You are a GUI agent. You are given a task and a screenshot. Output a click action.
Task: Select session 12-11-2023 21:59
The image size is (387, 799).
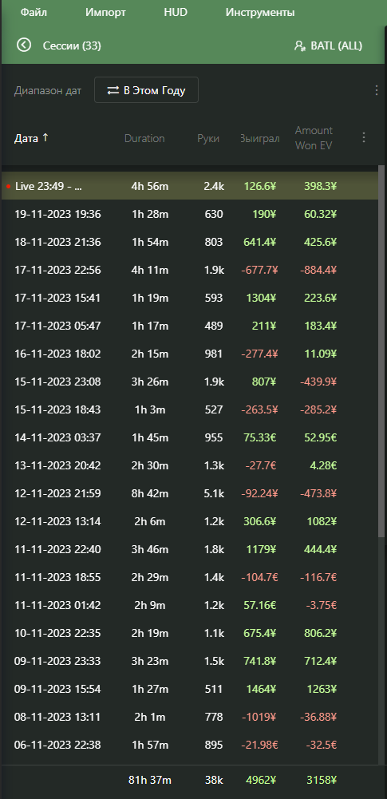[x=189, y=493]
